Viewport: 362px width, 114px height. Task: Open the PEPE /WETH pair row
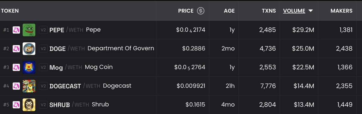[181, 30]
